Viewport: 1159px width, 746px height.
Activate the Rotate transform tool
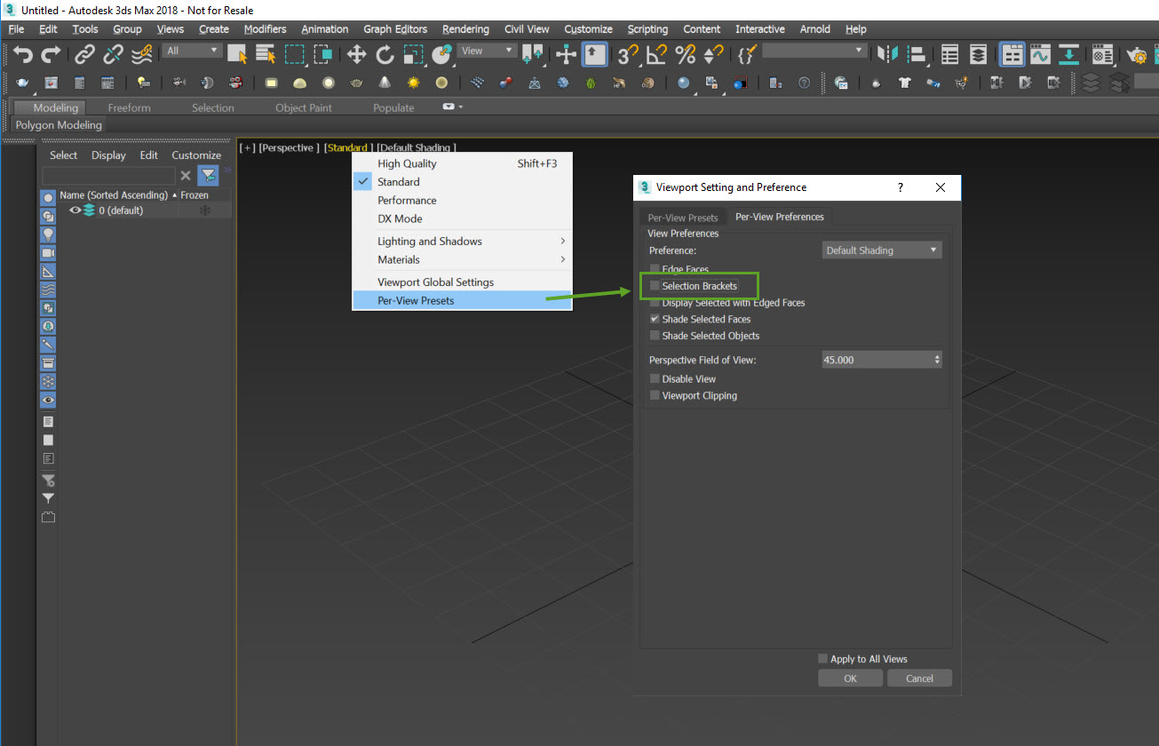(385, 55)
